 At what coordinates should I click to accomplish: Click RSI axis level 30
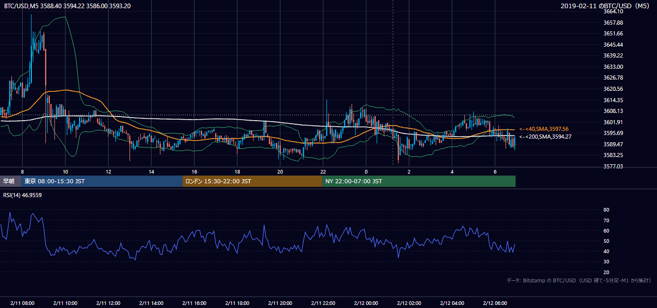(x=607, y=262)
